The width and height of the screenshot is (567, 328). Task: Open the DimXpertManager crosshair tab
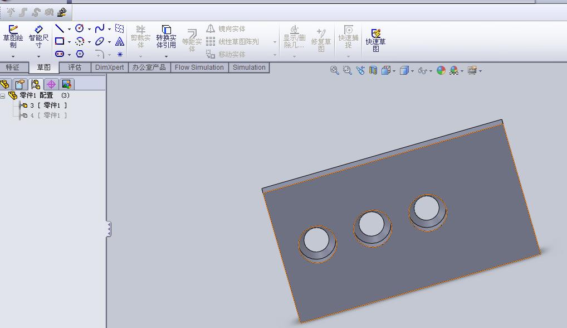point(51,84)
